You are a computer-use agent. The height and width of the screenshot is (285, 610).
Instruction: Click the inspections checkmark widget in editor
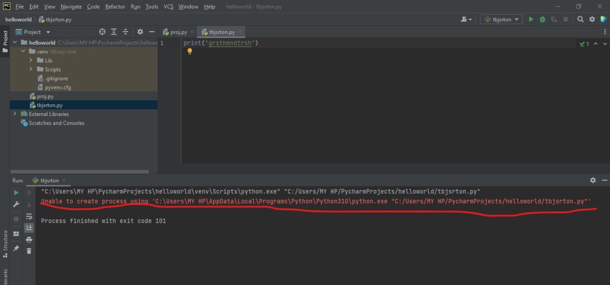tap(584, 44)
